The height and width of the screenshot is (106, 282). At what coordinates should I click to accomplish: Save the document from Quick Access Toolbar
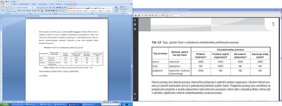(x=6, y=1)
